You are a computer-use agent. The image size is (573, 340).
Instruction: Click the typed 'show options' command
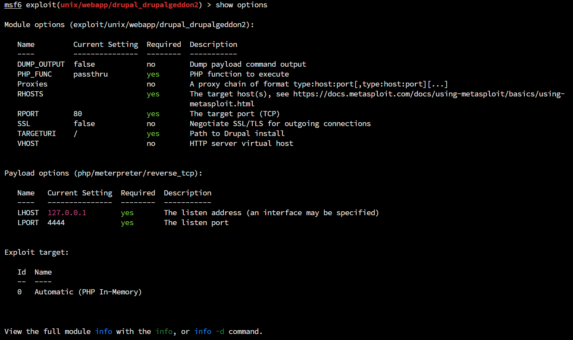[241, 5]
